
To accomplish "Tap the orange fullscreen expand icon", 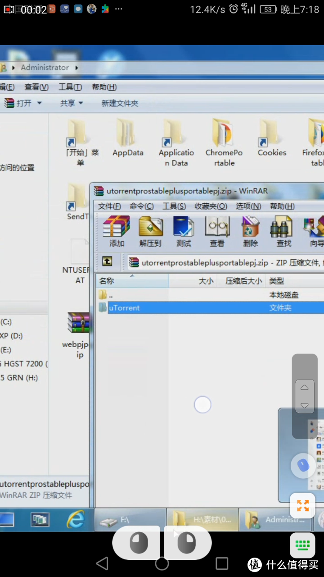I will click(303, 506).
